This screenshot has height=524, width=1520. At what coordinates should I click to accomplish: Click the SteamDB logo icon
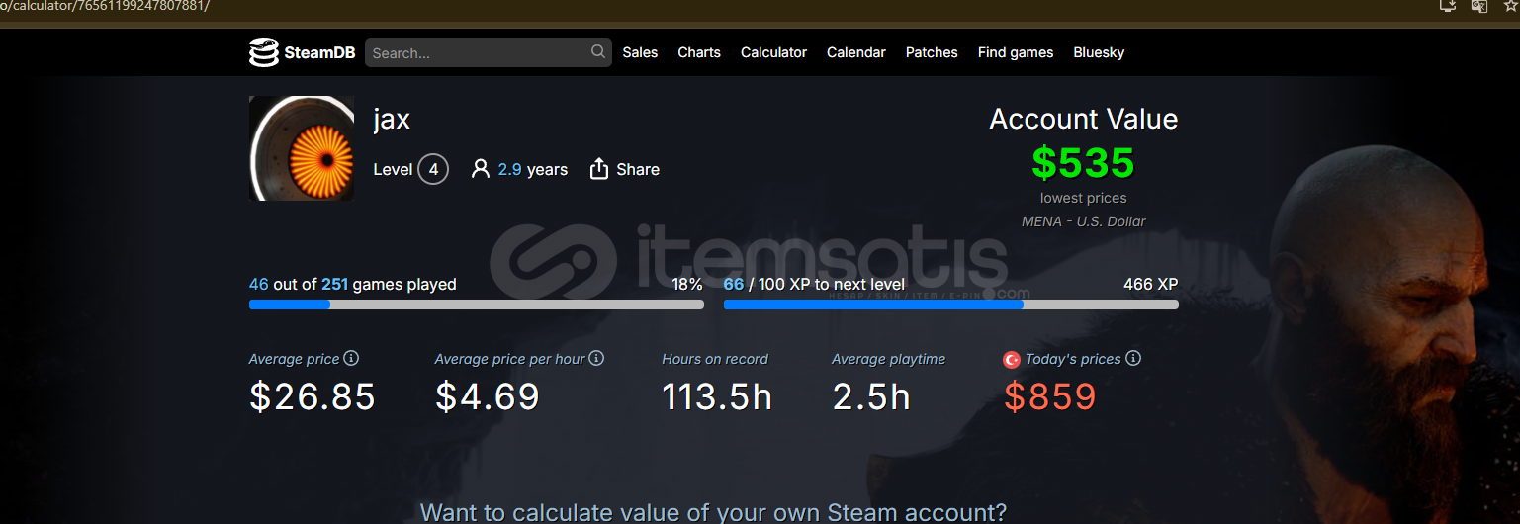point(263,52)
